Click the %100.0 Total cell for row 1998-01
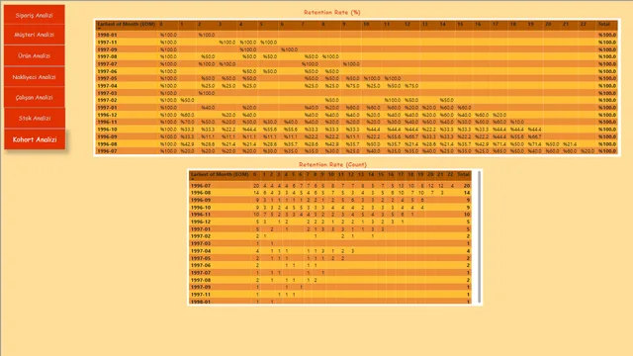 [x=607, y=35]
